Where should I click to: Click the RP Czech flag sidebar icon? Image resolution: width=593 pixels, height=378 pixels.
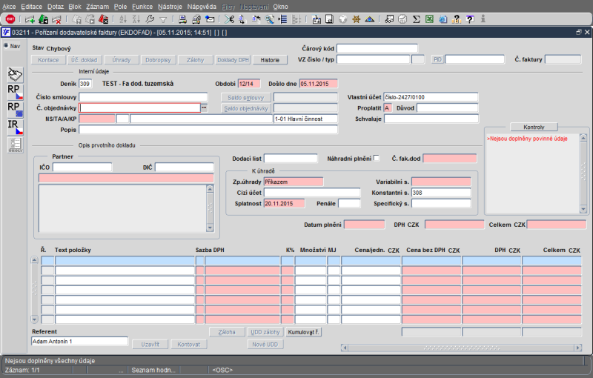pyautogui.click(x=15, y=91)
